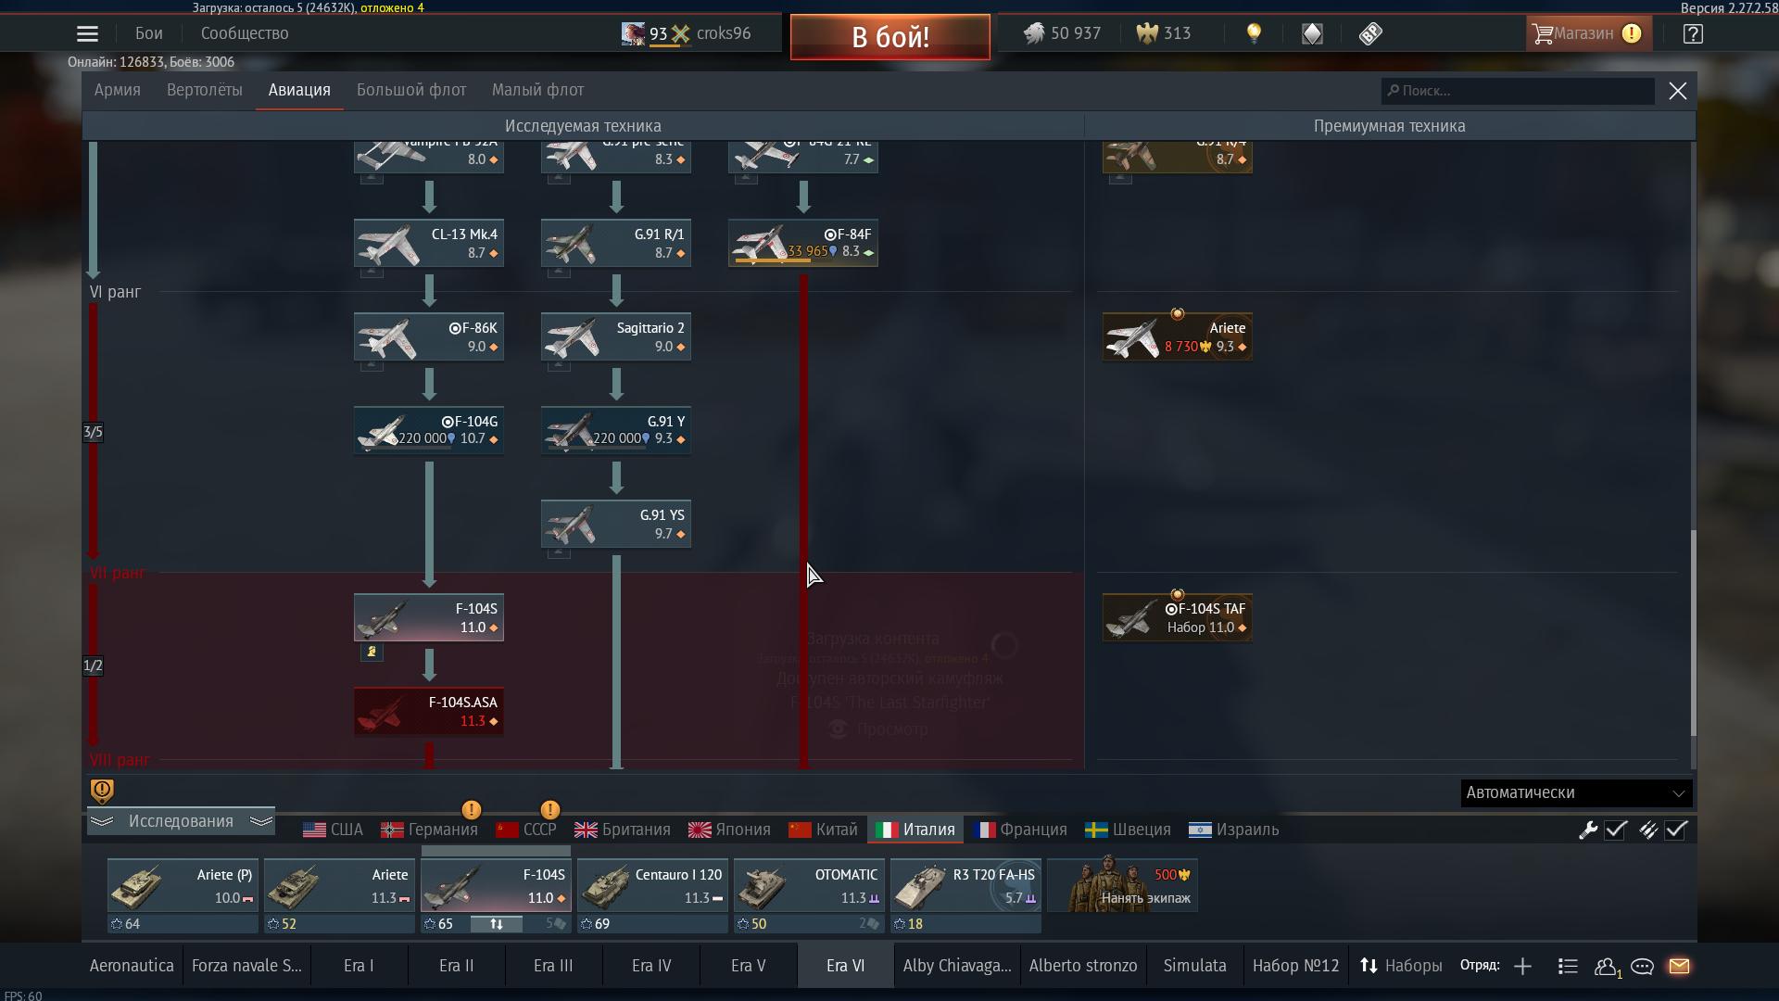Screen dimensions: 1779x1001
Task: Click the wrench auto-repair icon
Action: pyautogui.click(x=1588, y=830)
